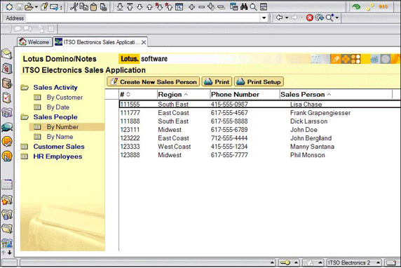Click the next unread red-star down arrow icon
This screenshot has width=401, height=268.
coord(159,6)
